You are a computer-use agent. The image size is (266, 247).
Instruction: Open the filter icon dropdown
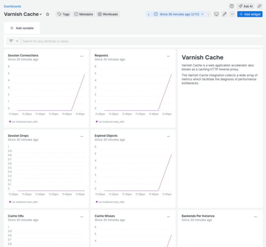click(14, 41)
